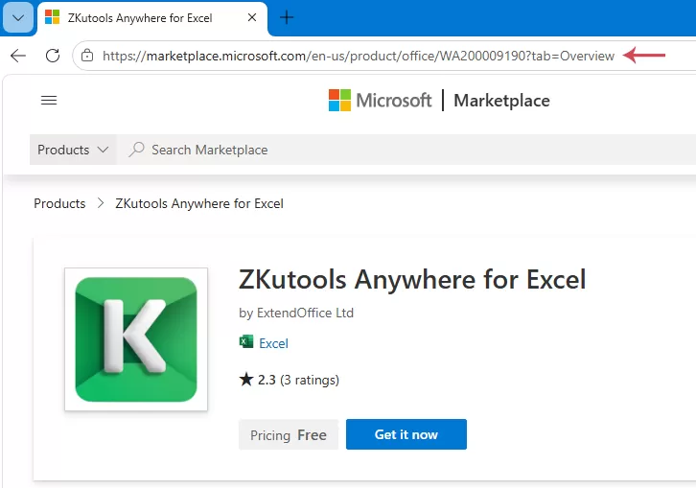The image size is (696, 488).
Task: Open a new browser tab
Action: 287,17
